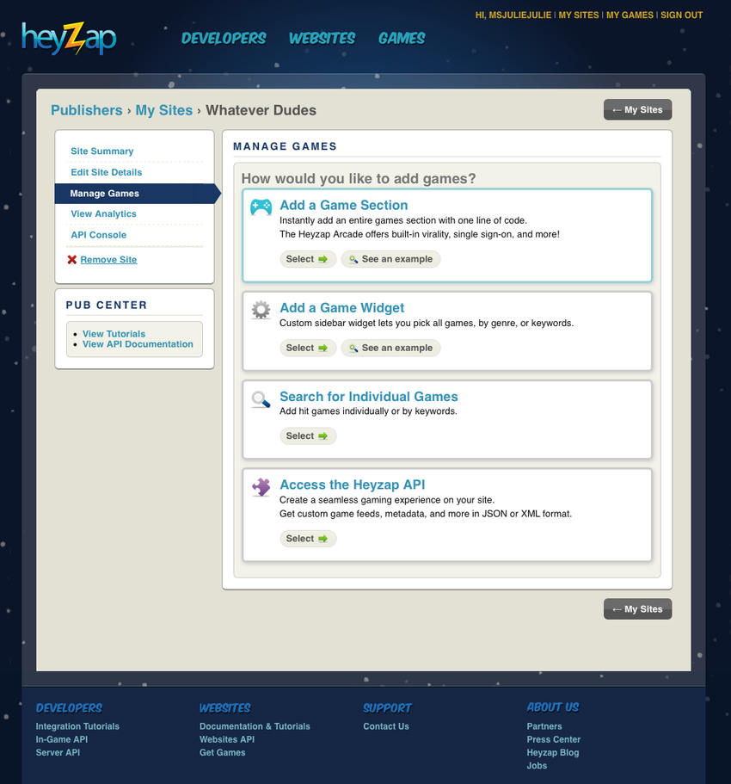Open View API Documentation in Pub Center
The image size is (731, 784).
point(138,344)
